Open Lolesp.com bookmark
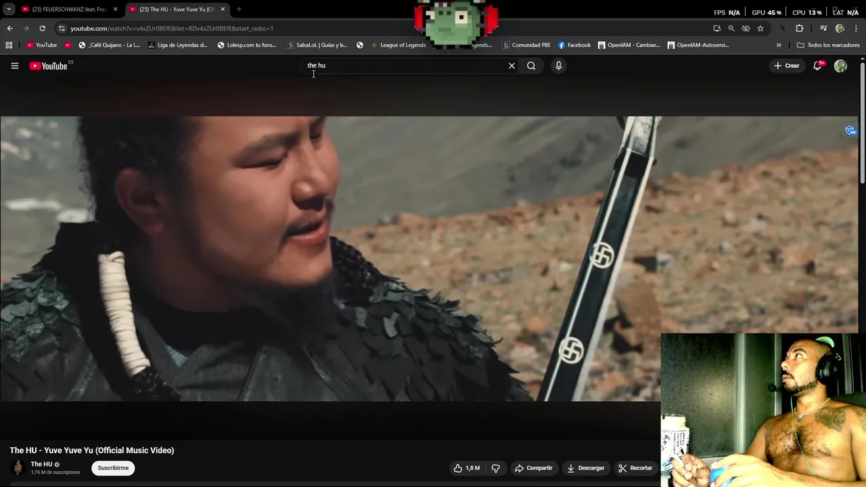The height and width of the screenshot is (487, 866). tap(246, 45)
